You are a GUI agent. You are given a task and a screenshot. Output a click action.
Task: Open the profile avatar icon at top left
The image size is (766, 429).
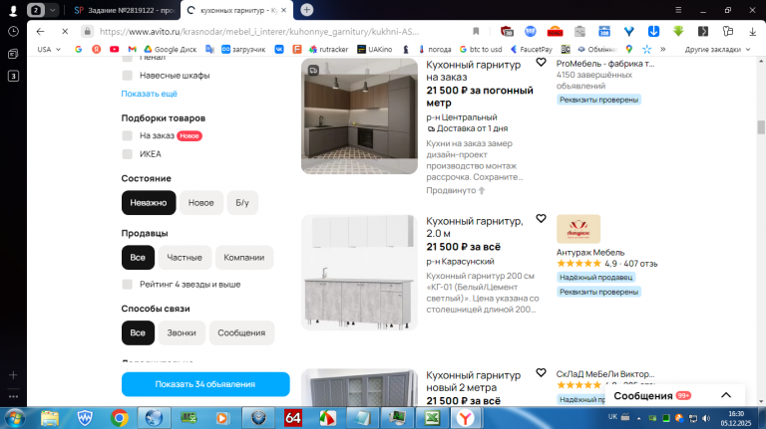coord(13,10)
